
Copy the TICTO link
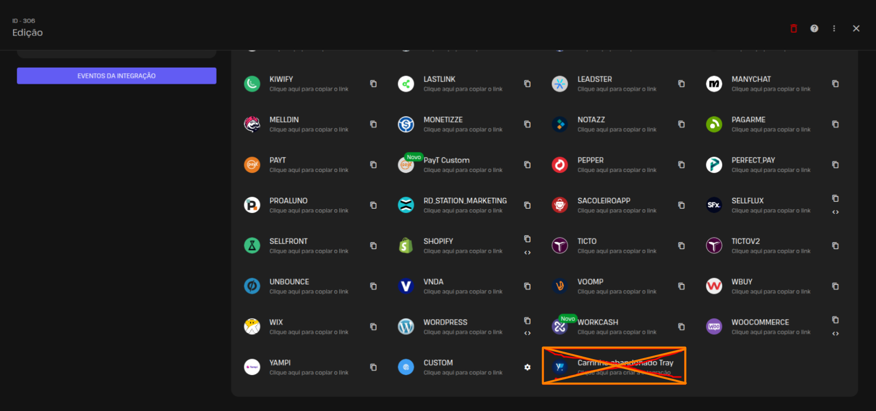coord(682,246)
